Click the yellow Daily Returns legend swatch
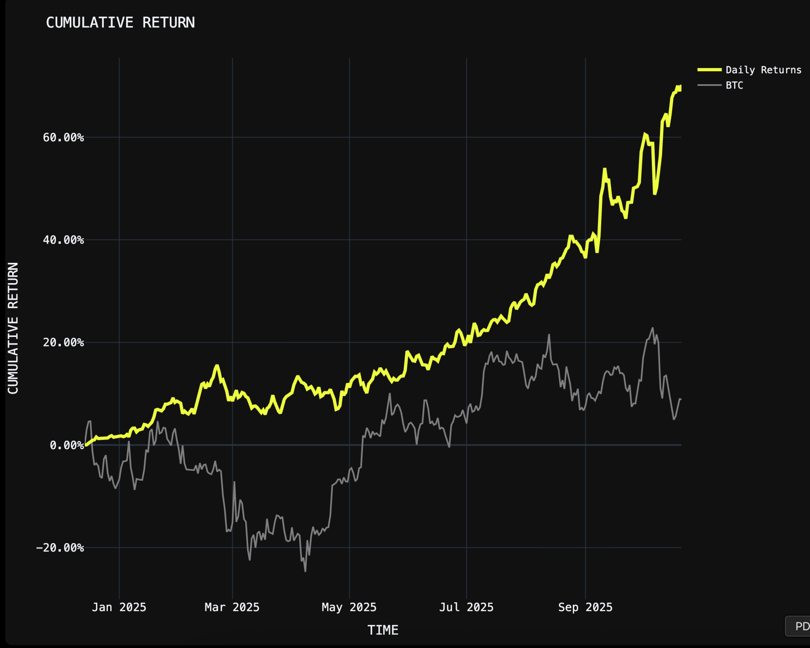 coord(710,70)
